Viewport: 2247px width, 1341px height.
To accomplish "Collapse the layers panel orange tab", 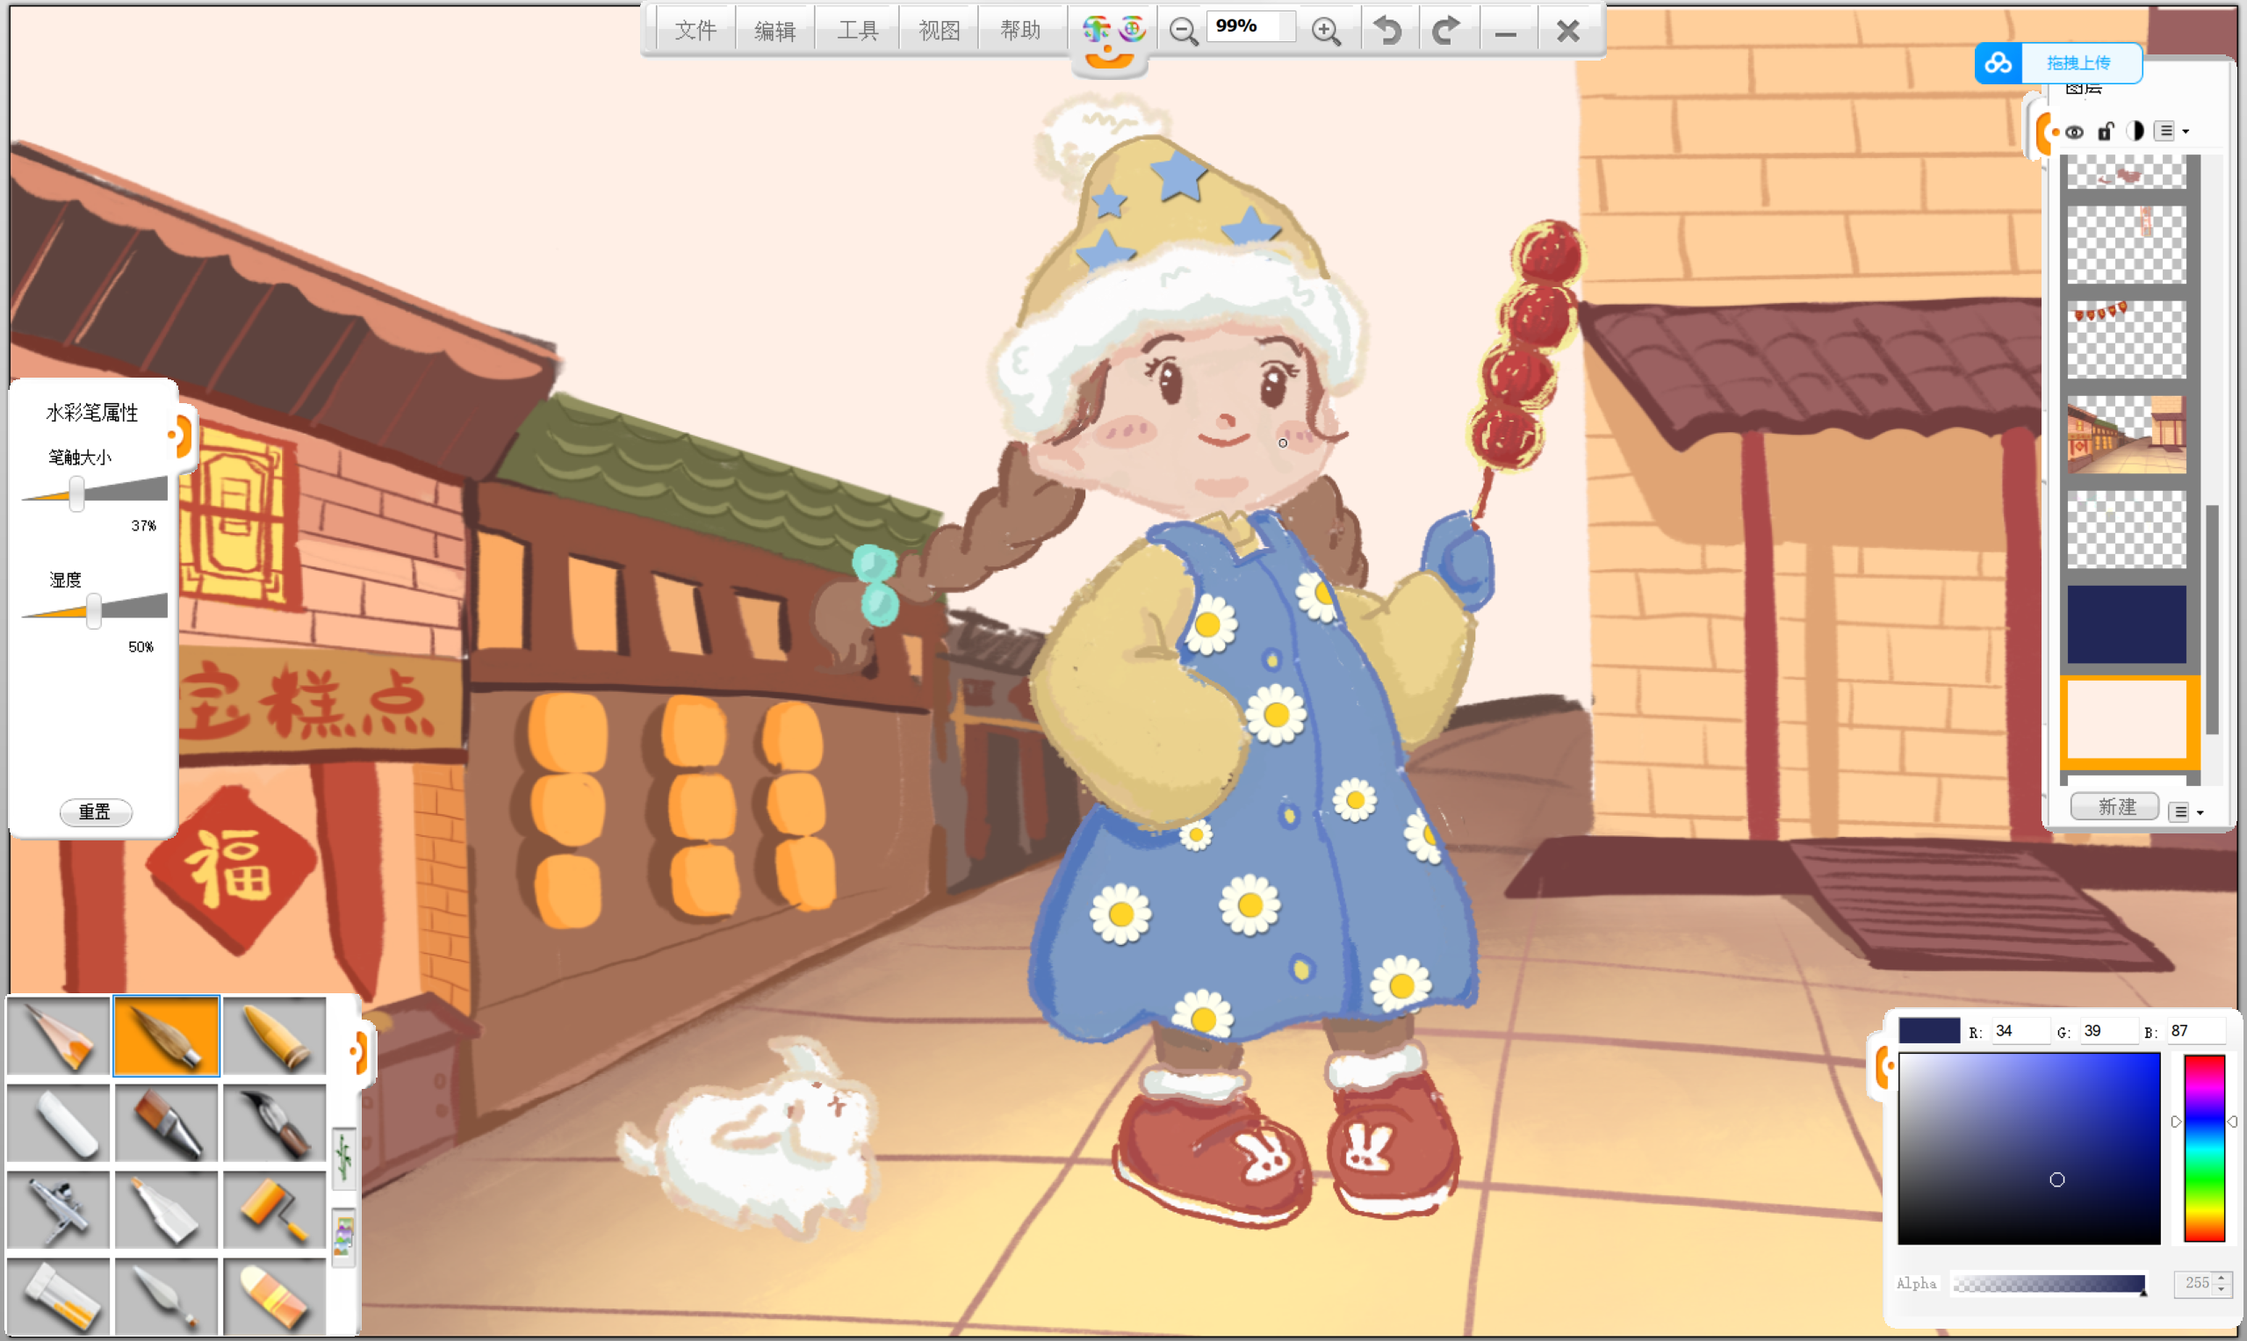I will click(x=2046, y=132).
